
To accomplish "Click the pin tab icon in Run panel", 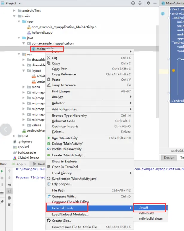I will click(2, 202).
